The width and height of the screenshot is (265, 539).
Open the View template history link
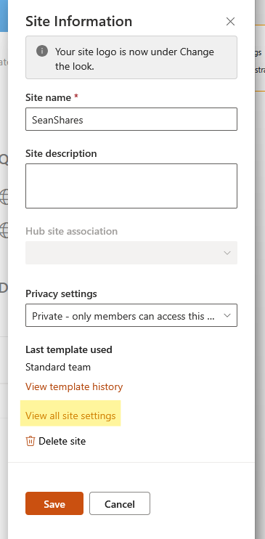[74, 386]
